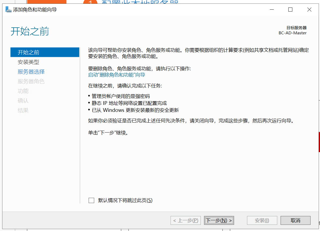
Task: Click the 安装(I) button
Action: pos(262,221)
